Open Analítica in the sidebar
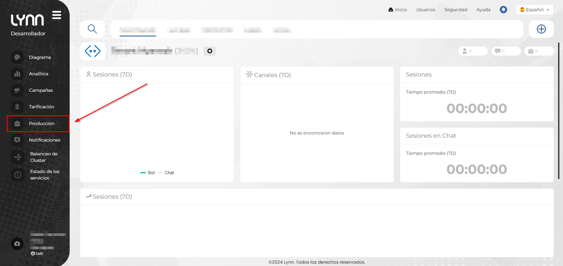The width and height of the screenshot is (563, 266). click(x=38, y=74)
